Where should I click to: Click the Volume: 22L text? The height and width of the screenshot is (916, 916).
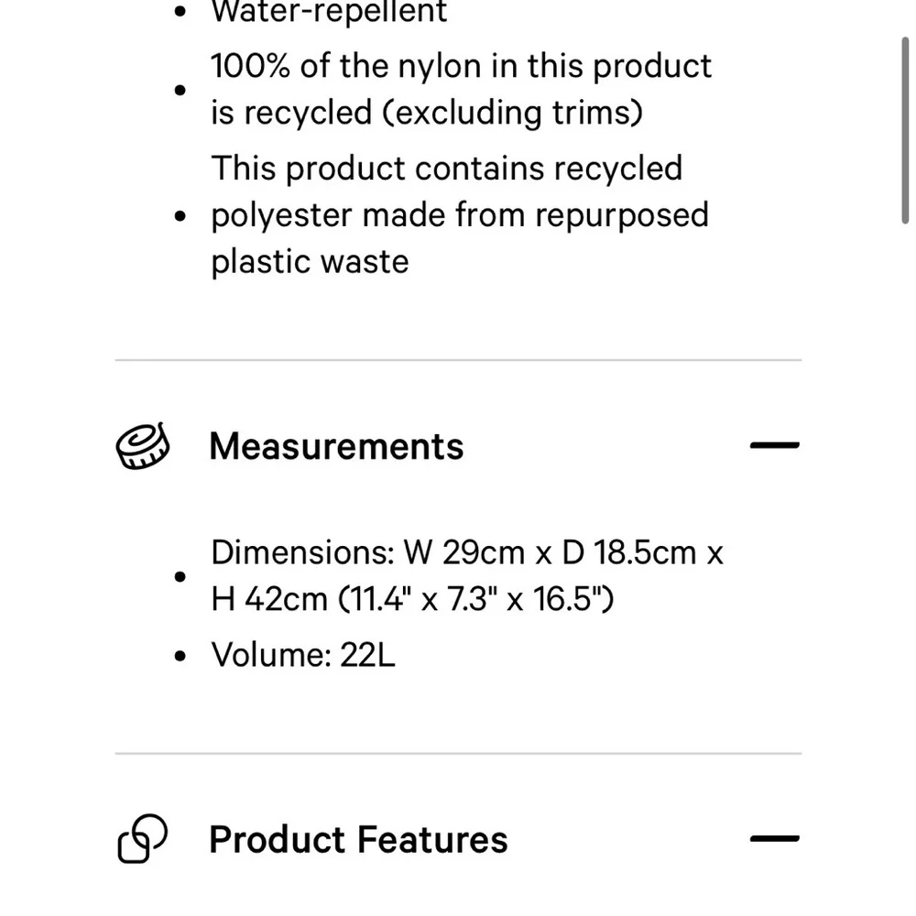click(303, 656)
